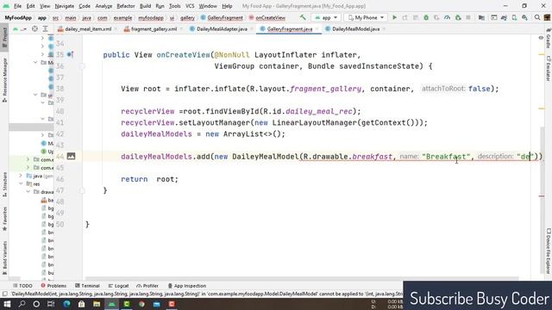This screenshot has width=552, height=310.
Task: Toggle the Gradle panel on the right edge
Action: point(549,39)
